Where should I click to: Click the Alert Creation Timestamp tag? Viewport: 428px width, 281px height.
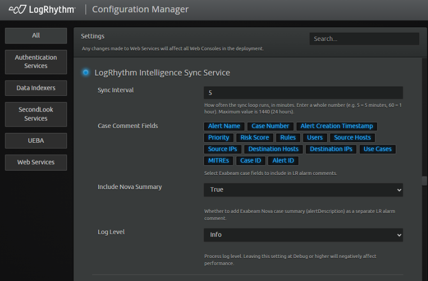click(337, 126)
